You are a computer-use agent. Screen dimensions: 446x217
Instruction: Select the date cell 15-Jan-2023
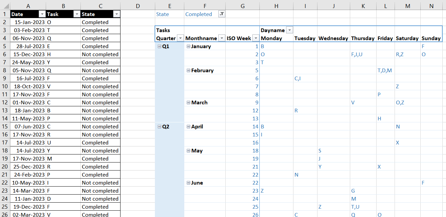28,22
